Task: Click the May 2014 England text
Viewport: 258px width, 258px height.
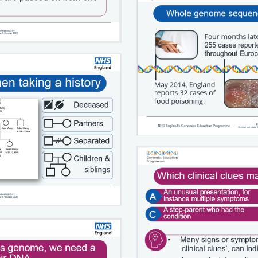Action: point(185,93)
